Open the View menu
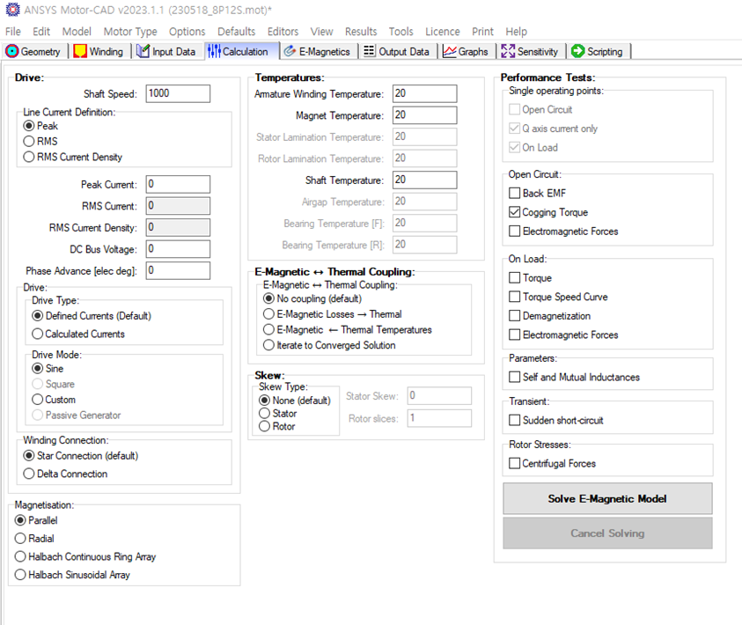This screenshot has width=742, height=625. pos(322,31)
